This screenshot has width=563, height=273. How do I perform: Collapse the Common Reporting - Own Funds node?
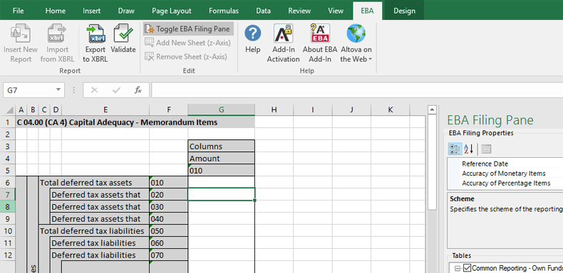coord(458,268)
